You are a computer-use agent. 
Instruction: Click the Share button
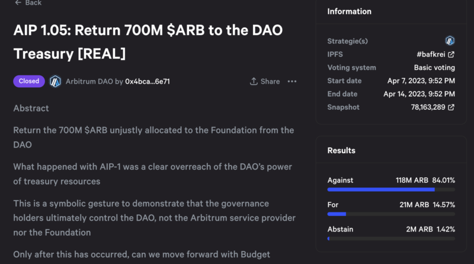coord(264,81)
